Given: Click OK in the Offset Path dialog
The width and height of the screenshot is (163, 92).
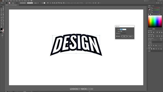Looking at the screenshot, I should coord(124,36).
